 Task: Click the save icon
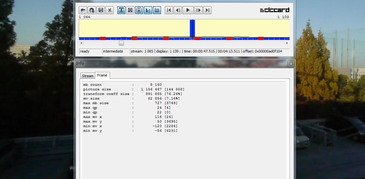tap(101, 10)
